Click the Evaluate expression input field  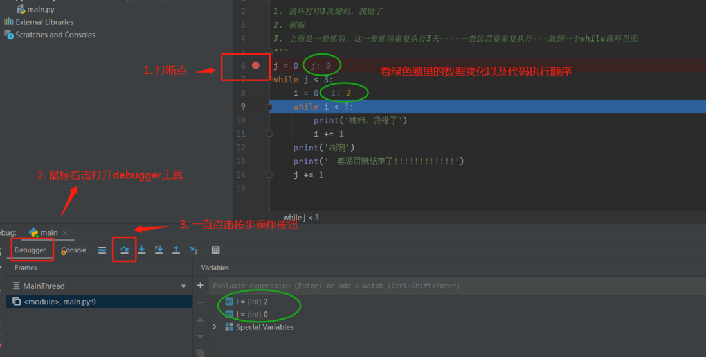[x=457, y=286]
